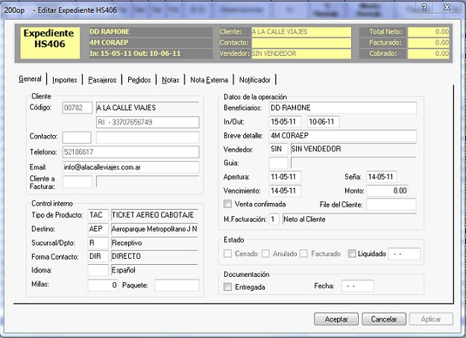The height and width of the screenshot is (338, 466).
Task: Click TICKET AEREO CABOTAJE description
Action: coord(154,215)
